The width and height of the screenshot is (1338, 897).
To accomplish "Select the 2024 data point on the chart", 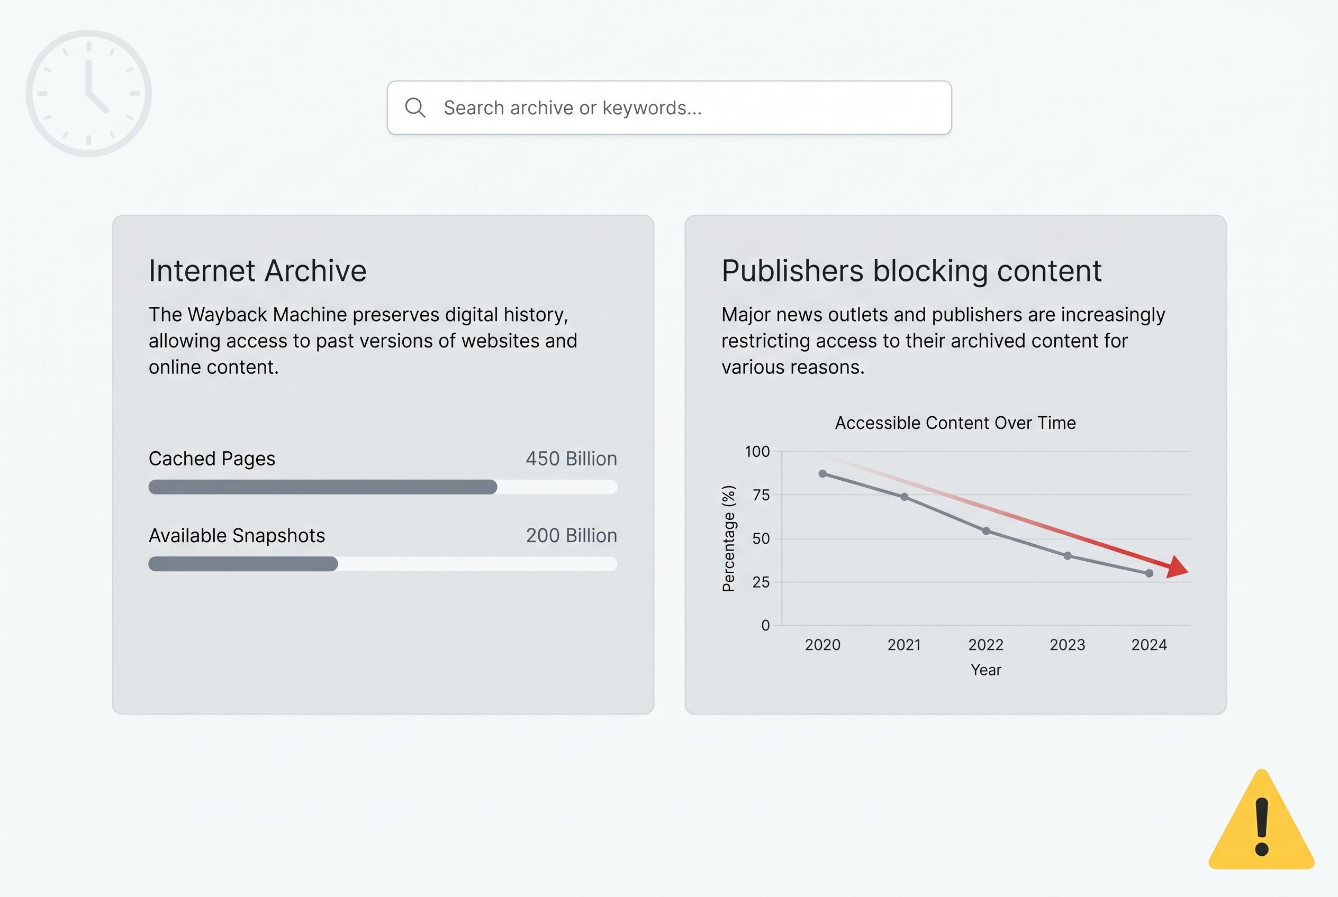I will click(x=1149, y=573).
